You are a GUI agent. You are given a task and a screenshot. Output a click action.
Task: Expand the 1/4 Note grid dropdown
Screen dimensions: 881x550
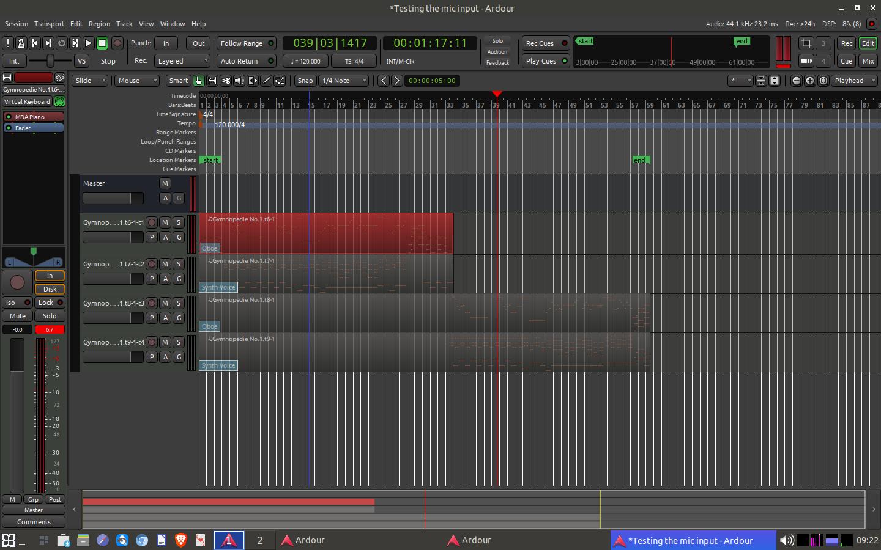pos(344,81)
